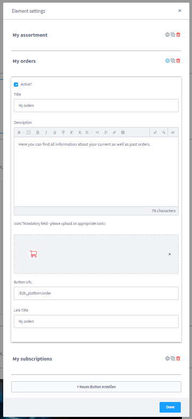Open settings gear for My subscriptions
The image size is (192, 419).
tap(168, 358)
